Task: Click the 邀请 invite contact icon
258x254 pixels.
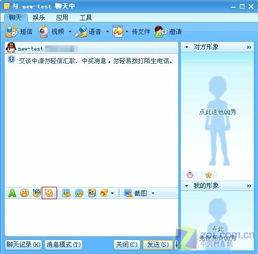Action: (x=161, y=31)
